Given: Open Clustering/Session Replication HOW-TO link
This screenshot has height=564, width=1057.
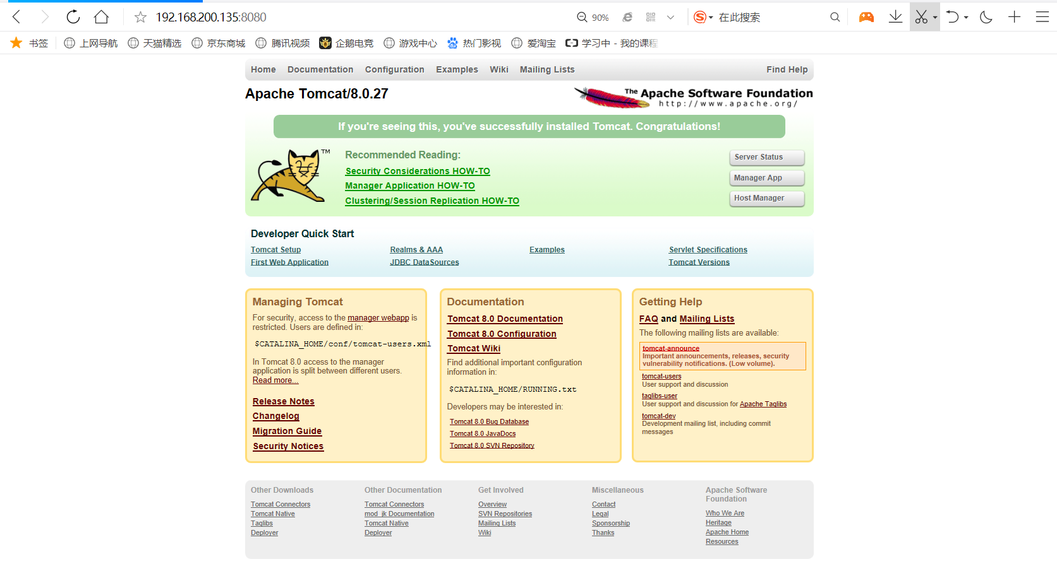Looking at the screenshot, I should pyautogui.click(x=432, y=201).
